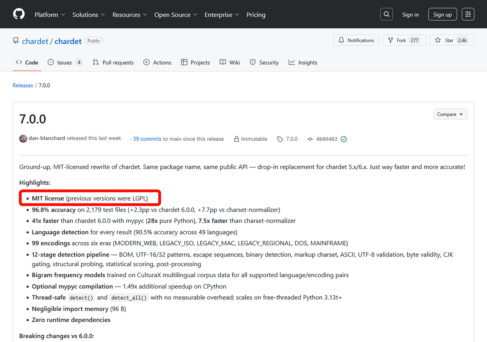Screen dimensions: 487x342
Task: Open the Solutions dropdown menu
Action: click(88, 15)
